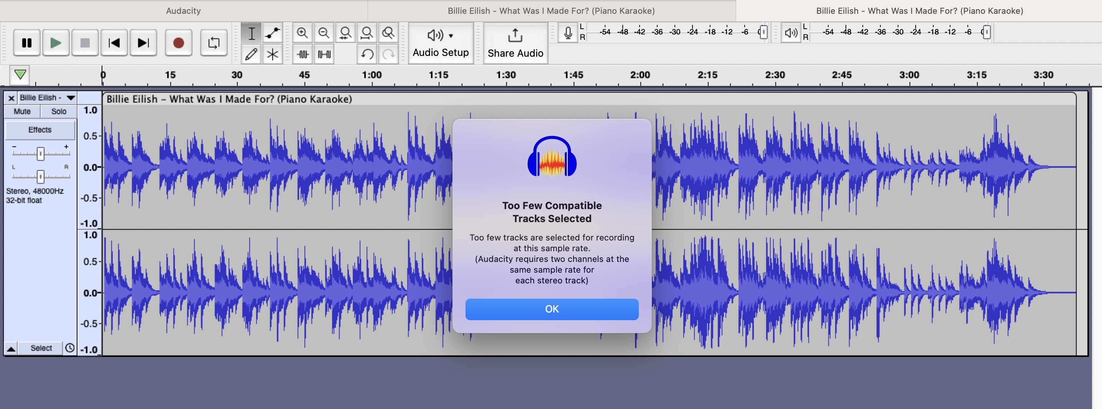Screen dimensions: 1102x409
Task: Pick the Draw tool
Action: (252, 54)
